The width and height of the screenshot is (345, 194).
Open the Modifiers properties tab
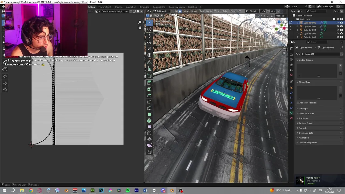pos(291,93)
